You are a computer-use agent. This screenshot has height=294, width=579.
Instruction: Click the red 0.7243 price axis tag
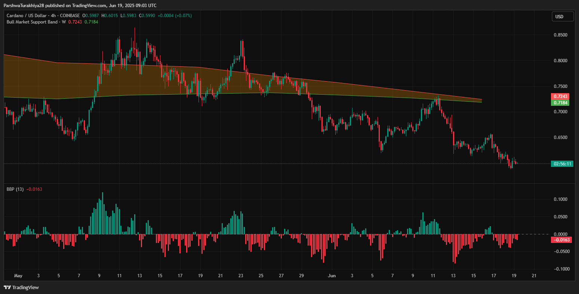(562, 96)
